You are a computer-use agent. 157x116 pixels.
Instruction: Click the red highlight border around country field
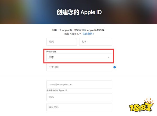pyautogui.click(x=79, y=56)
